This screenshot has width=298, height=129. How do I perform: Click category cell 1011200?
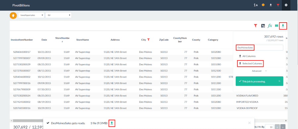click(216, 77)
